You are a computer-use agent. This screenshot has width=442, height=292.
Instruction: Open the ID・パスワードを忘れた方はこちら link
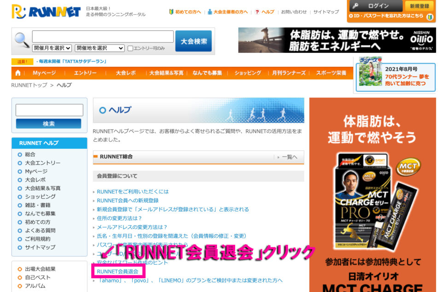(x=386, y=16)
